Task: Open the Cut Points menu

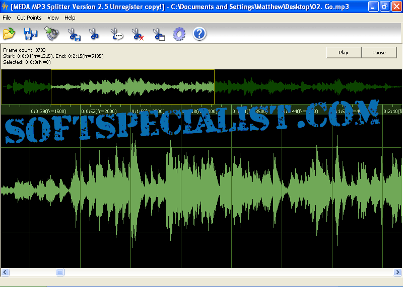Action: 29,18
